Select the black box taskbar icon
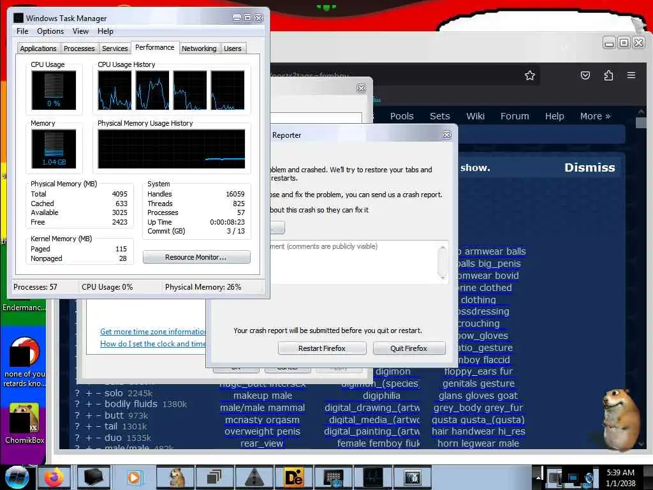Screen dimensions: 653x490 click(93, 477)
